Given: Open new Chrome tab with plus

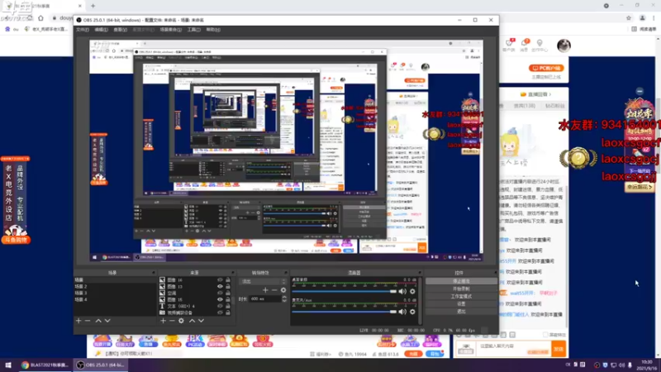Looking at the screenshot, I should [93, 6].
